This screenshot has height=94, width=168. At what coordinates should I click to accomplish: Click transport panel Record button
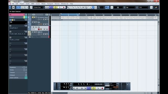coord(102,88)
